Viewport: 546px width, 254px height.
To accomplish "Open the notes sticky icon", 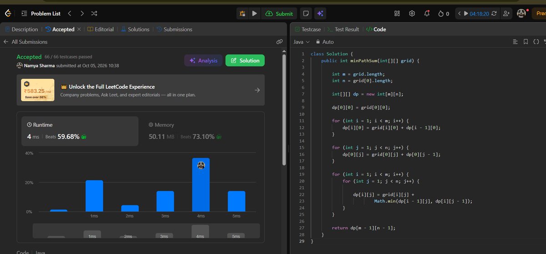I will (x=306, y=14).
